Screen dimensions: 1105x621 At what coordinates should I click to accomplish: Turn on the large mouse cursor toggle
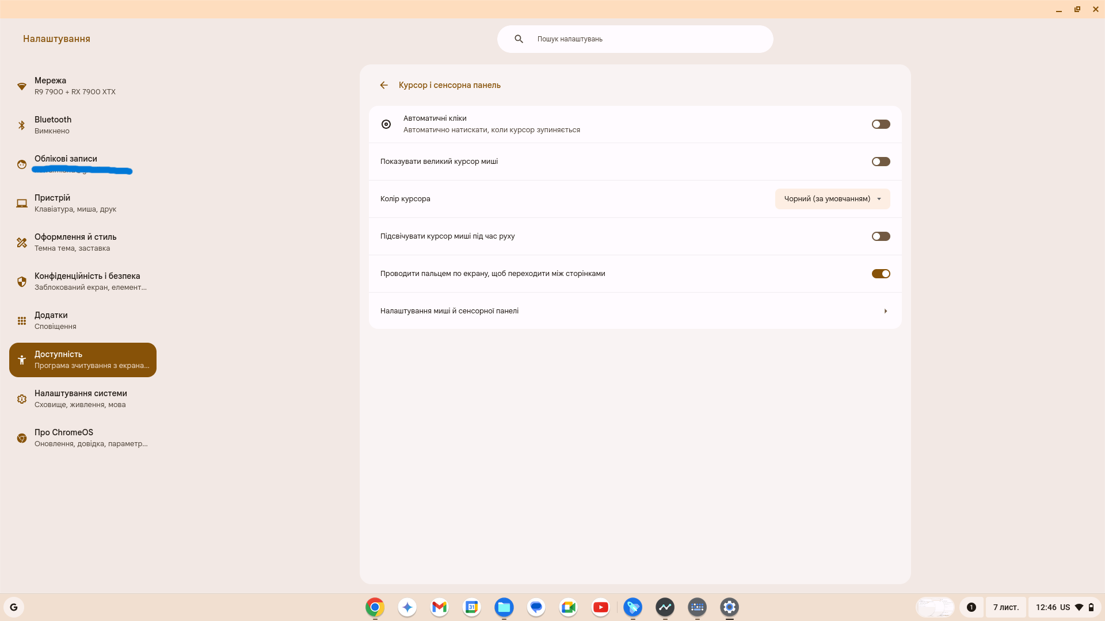[881, 162]
